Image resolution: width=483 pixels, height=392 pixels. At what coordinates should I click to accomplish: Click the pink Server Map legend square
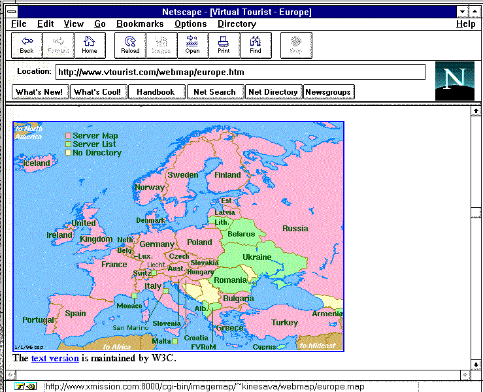pyautogui.click(x=68, y=135)
